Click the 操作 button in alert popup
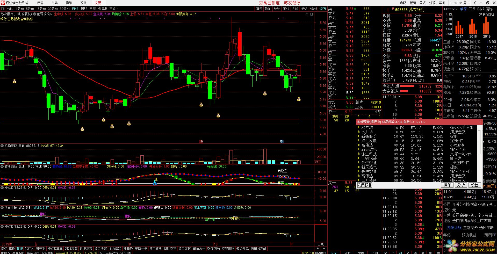The width and height of the screenshot is (497, 254). pos(447,185)
